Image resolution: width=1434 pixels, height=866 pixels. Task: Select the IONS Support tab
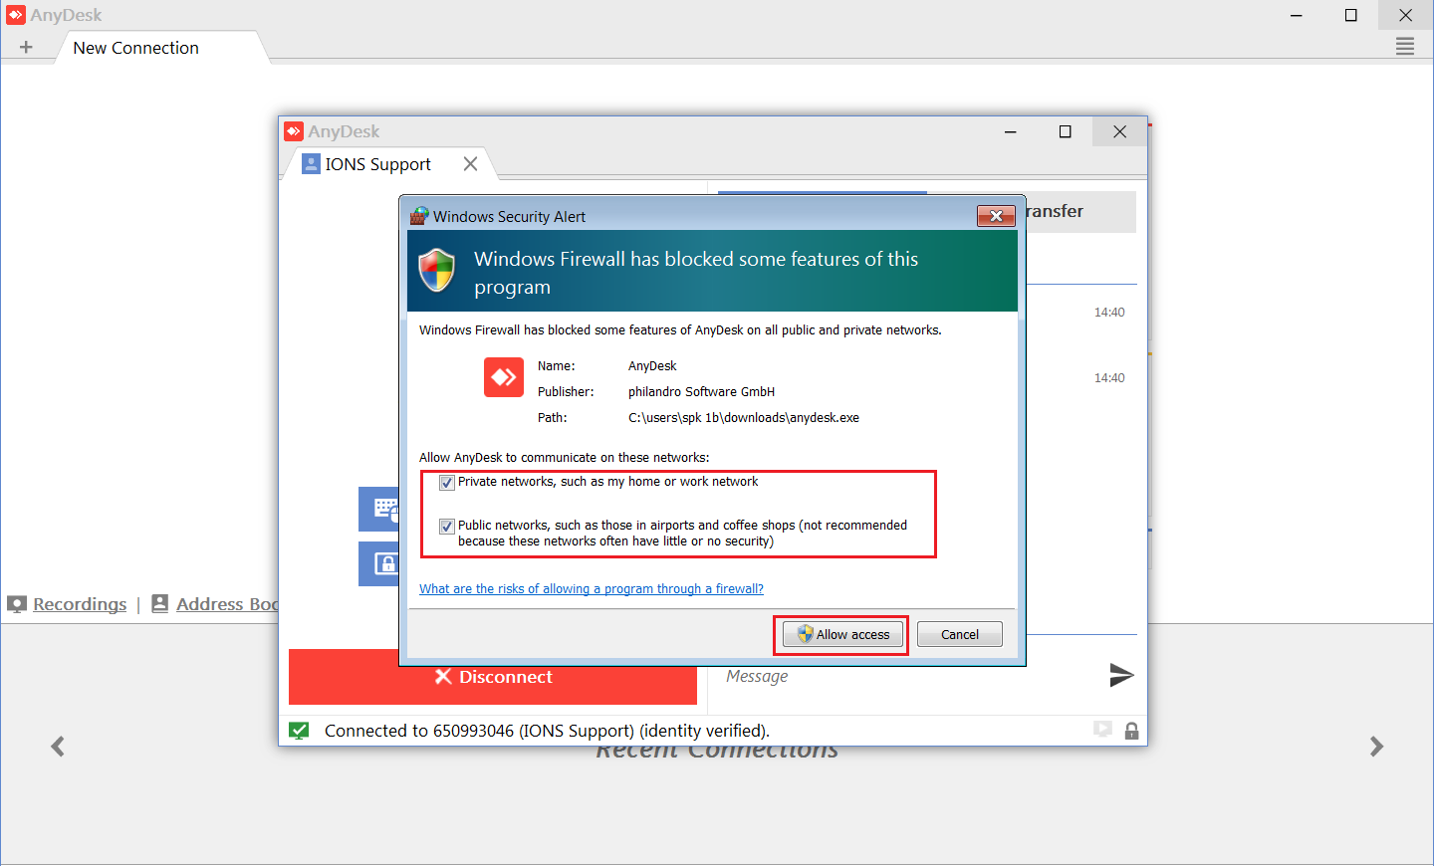pos(378,164)
